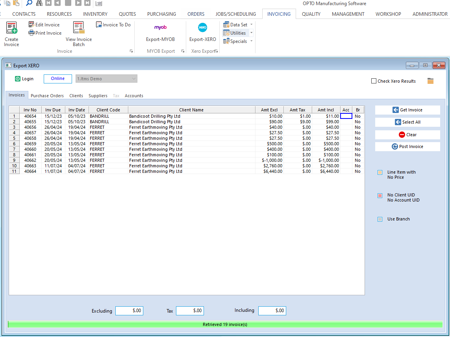Click the Retrieved 19 invoice(s) status bar

(225, 324)
